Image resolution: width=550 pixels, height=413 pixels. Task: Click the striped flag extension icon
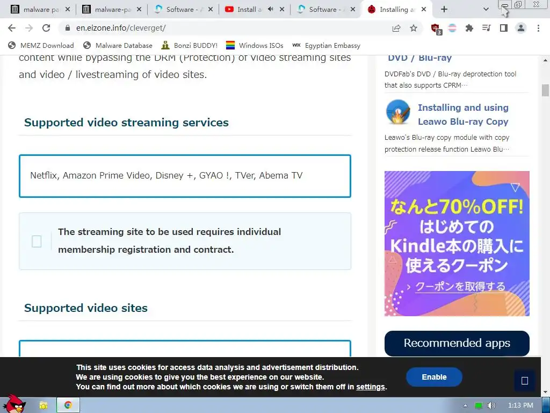click(452, 28)
